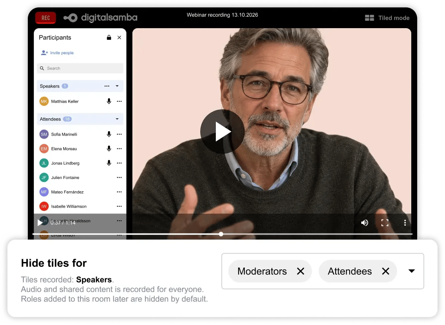Click the Speakers group header label
This screenshot has height=325, width=445.
(50, 86)
